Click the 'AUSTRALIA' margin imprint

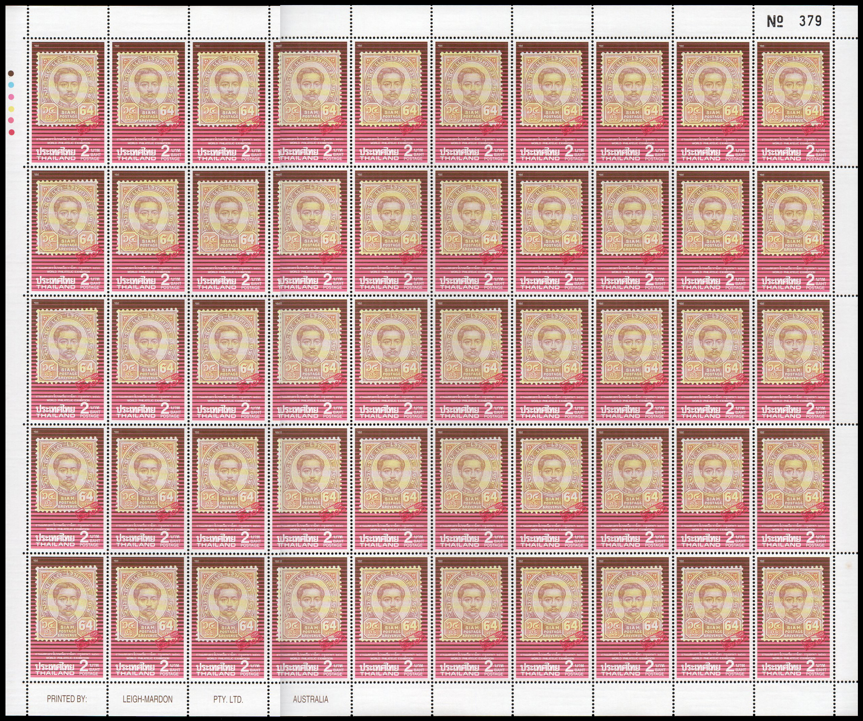311,699
